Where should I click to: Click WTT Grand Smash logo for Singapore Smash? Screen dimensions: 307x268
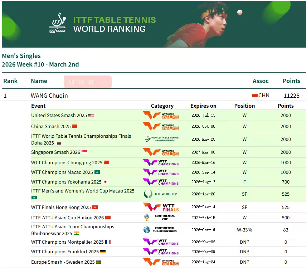(x=161, y=152)
